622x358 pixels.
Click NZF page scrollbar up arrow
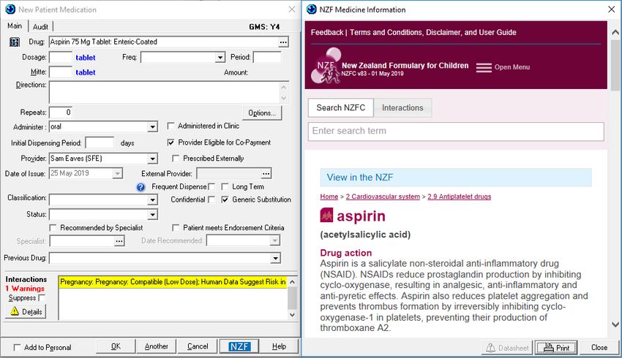[x=615, y=32]
